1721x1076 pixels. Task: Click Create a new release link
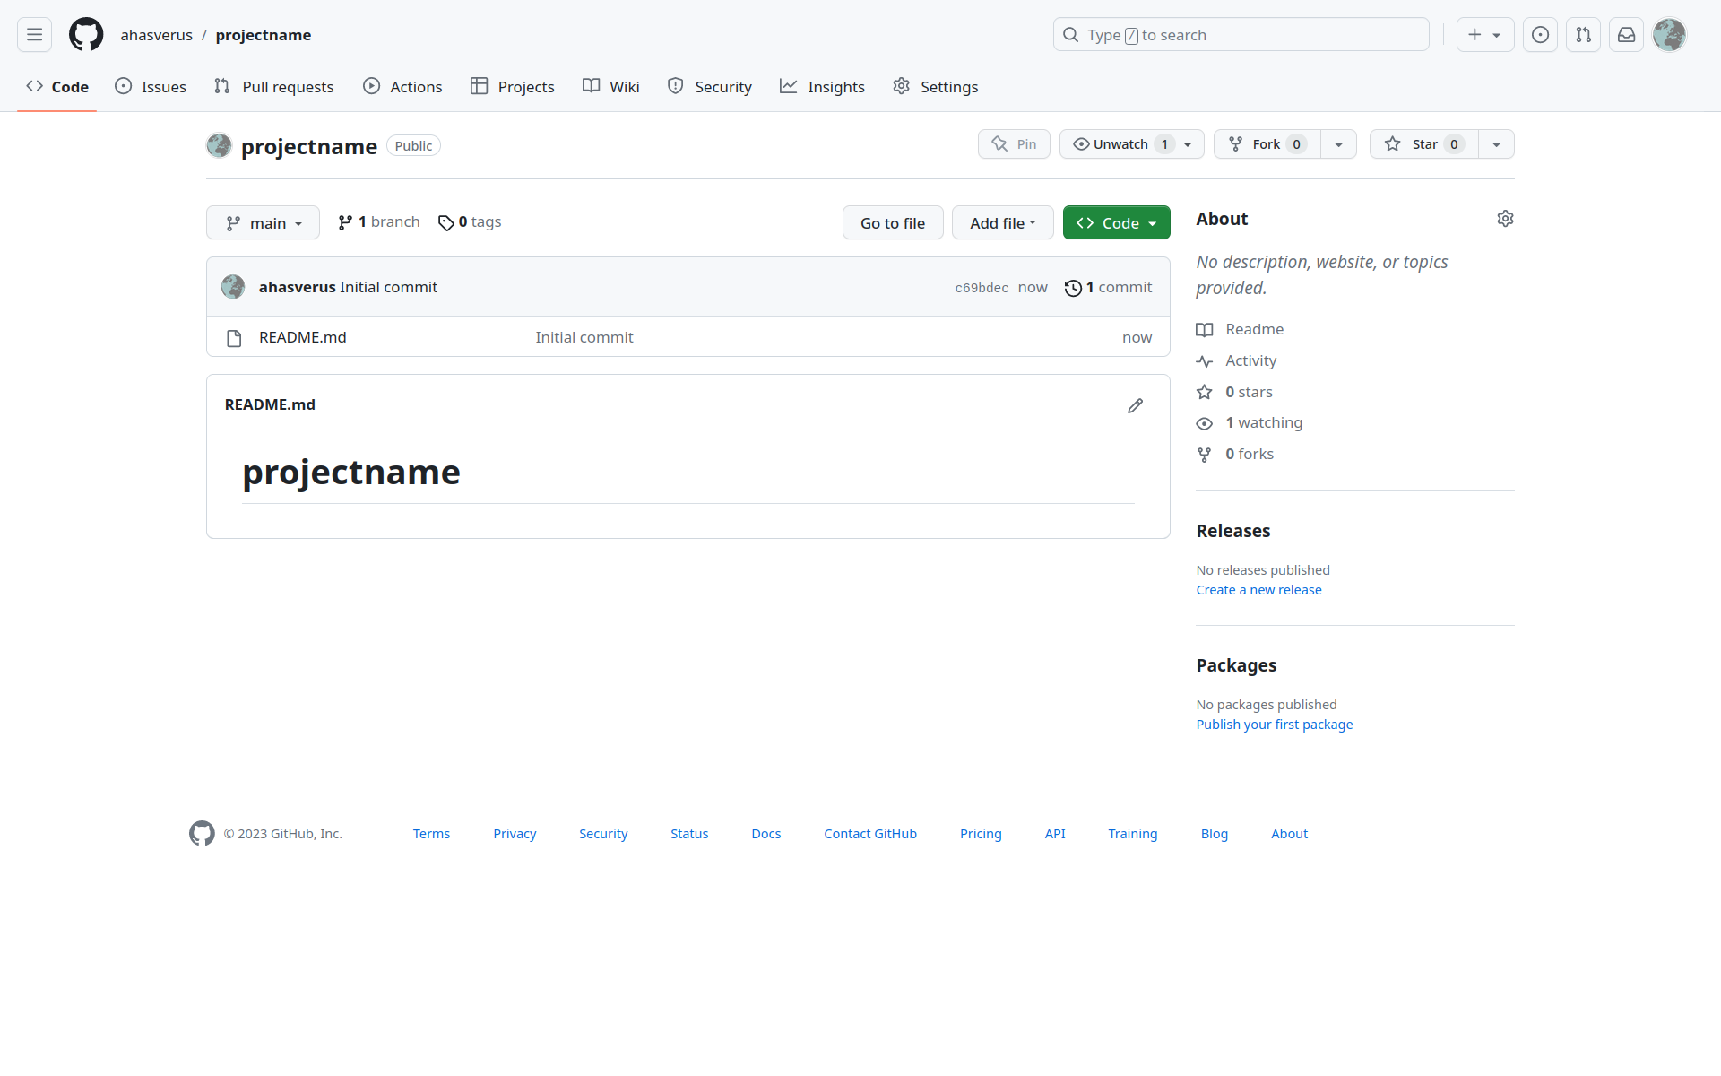[x=1258, y=590]
